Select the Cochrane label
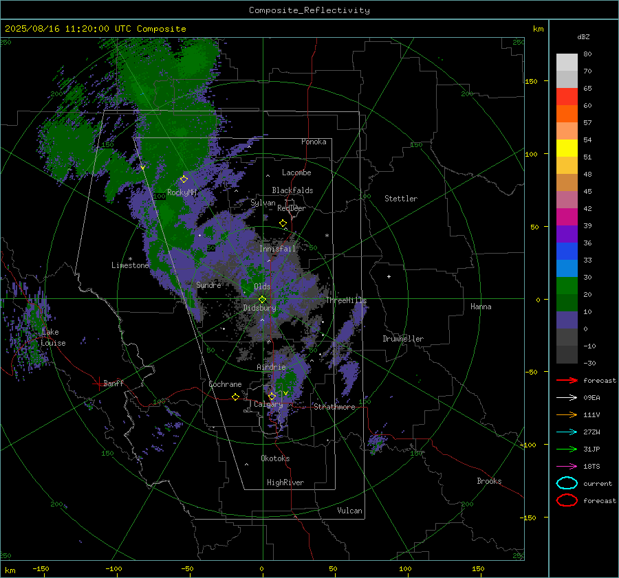619x578 pixels. click(x=225, y=384)
